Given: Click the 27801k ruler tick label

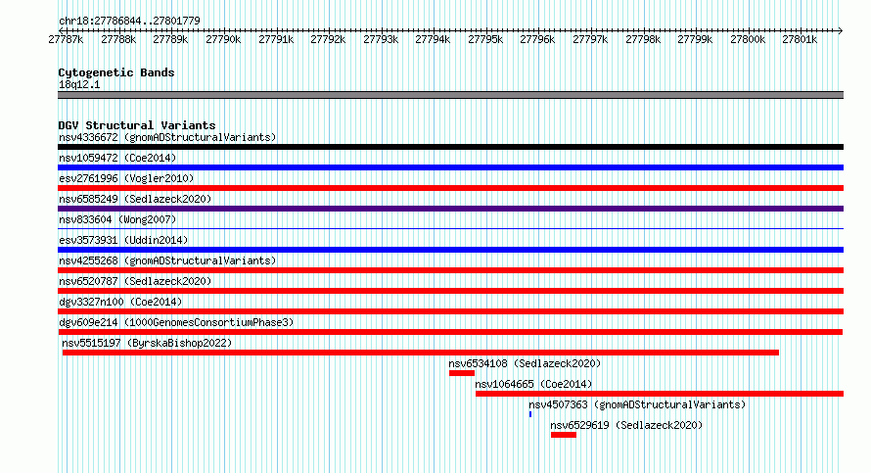Looking at the screenshot, I should click(x=800, y=40).
